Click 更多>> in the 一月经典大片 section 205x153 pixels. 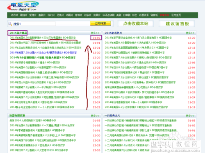(x=190, y=116)
